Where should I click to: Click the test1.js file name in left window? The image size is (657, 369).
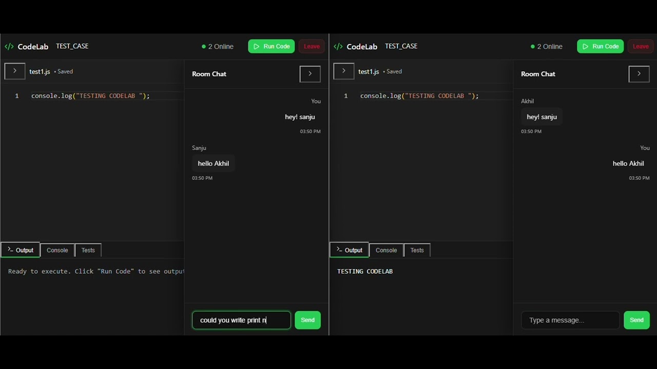click(x=40, y=72)
